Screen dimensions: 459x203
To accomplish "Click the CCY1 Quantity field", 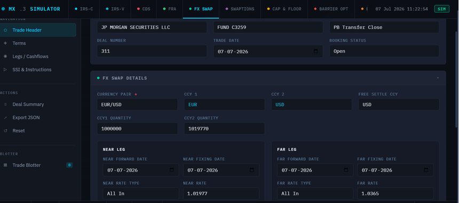I will click(137, 128).
